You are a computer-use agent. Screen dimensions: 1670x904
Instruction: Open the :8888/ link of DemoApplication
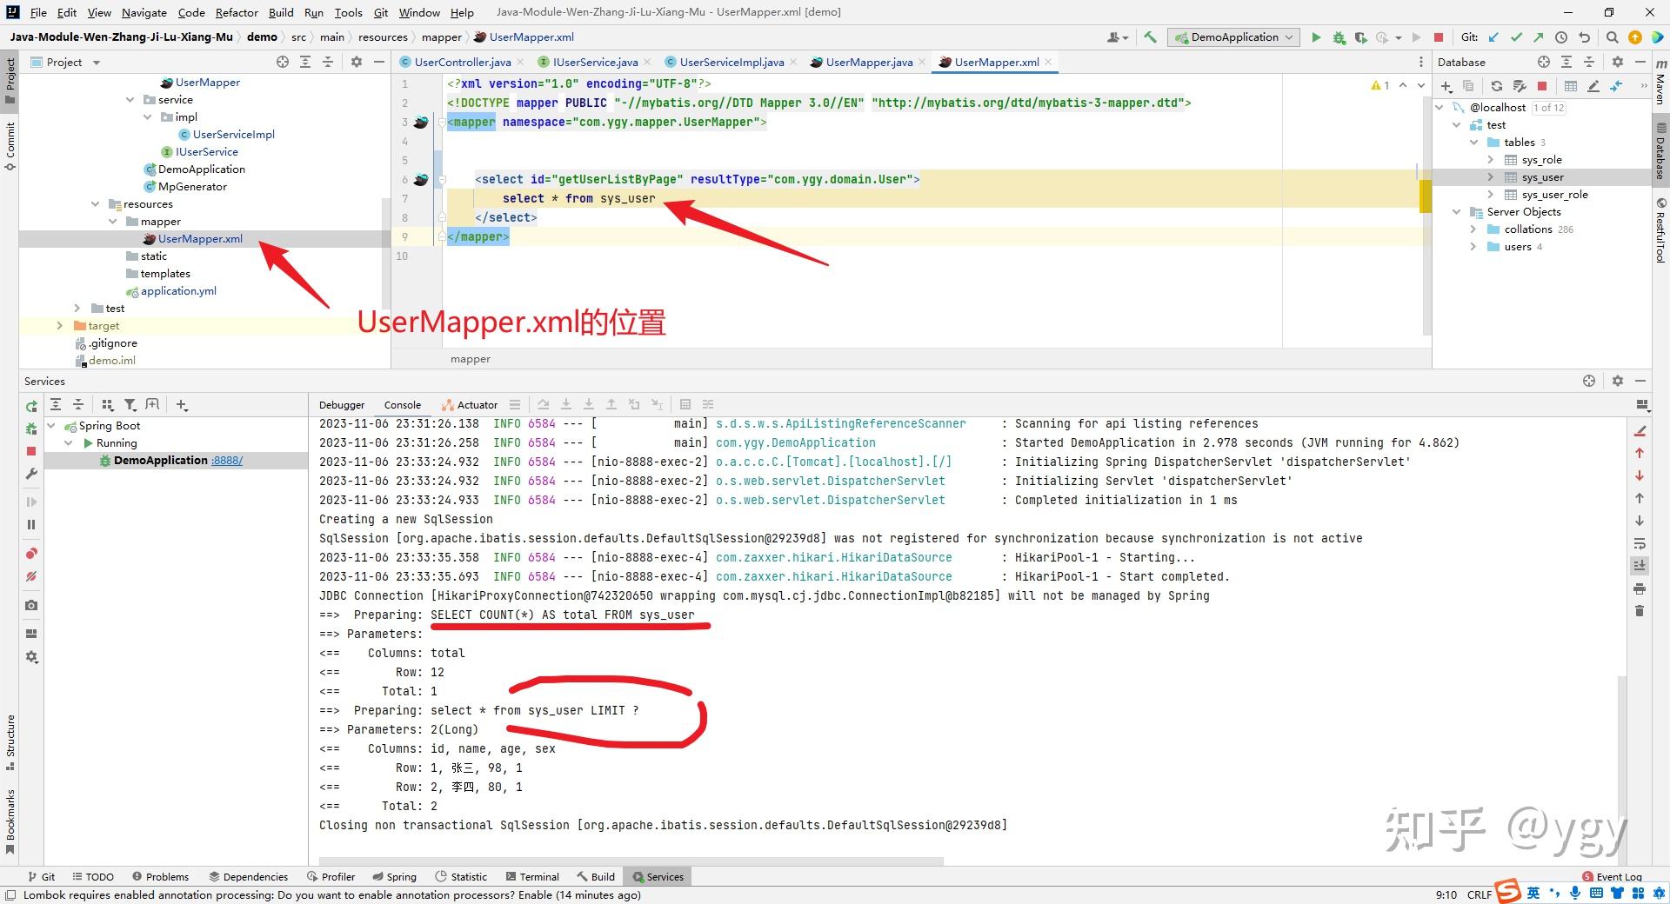point(227,461)
